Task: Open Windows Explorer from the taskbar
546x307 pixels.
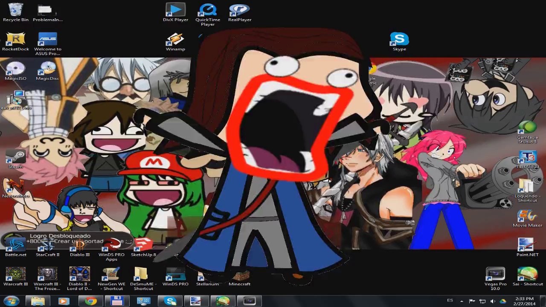Action: coord(38,301)
